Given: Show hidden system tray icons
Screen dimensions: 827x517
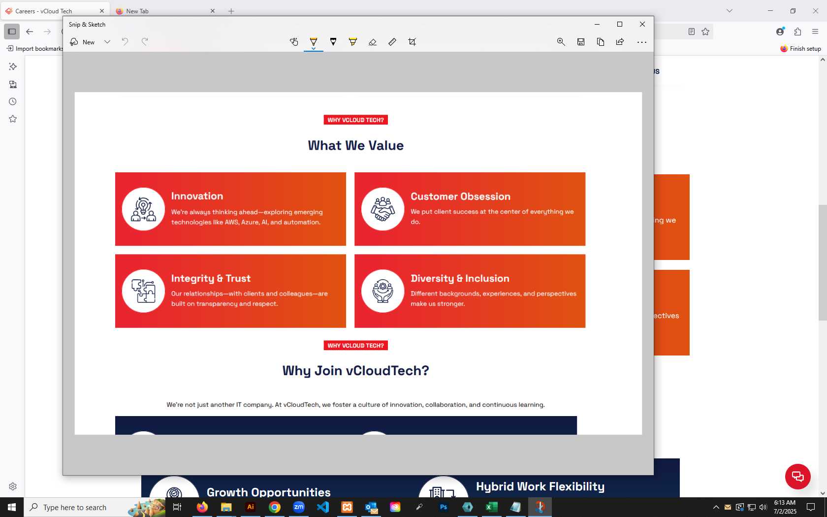Looking at the screenshot, I should click(716, 507).
